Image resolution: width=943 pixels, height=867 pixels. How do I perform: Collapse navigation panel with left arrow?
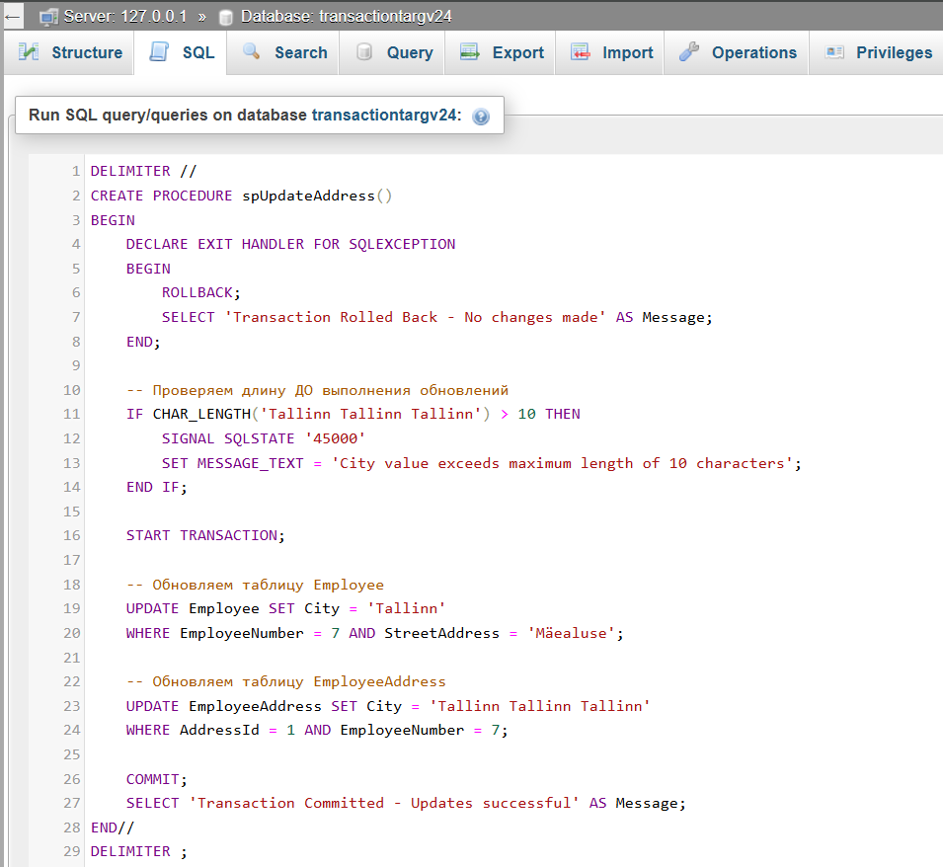(12, 17)
